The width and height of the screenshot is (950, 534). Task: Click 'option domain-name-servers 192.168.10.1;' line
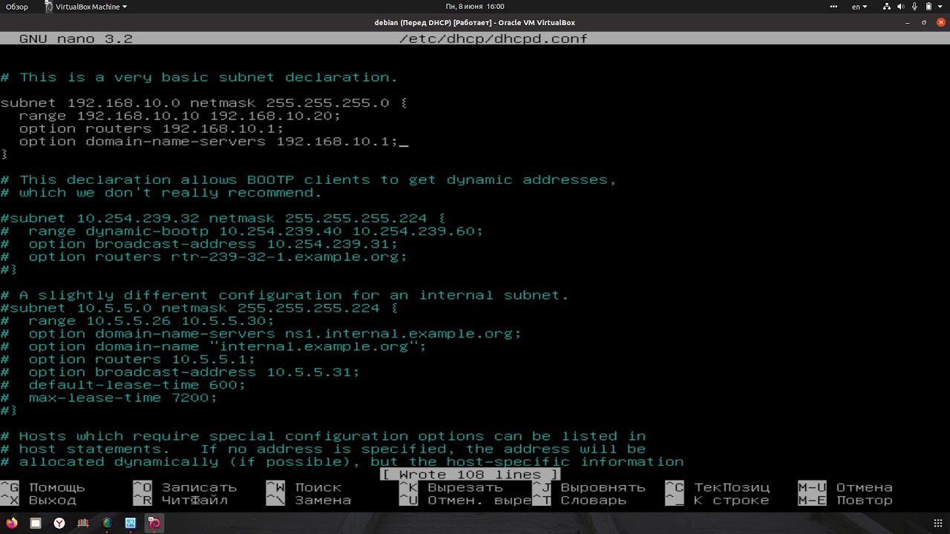pyautogui.click(x=209, y=142)
